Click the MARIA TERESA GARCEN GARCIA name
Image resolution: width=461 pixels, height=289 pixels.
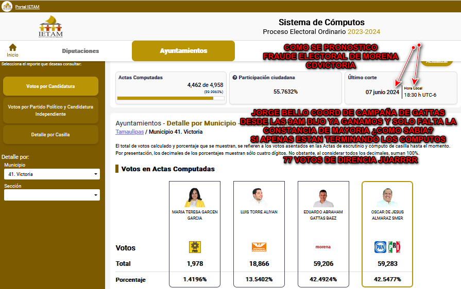(x=195, y=215)
